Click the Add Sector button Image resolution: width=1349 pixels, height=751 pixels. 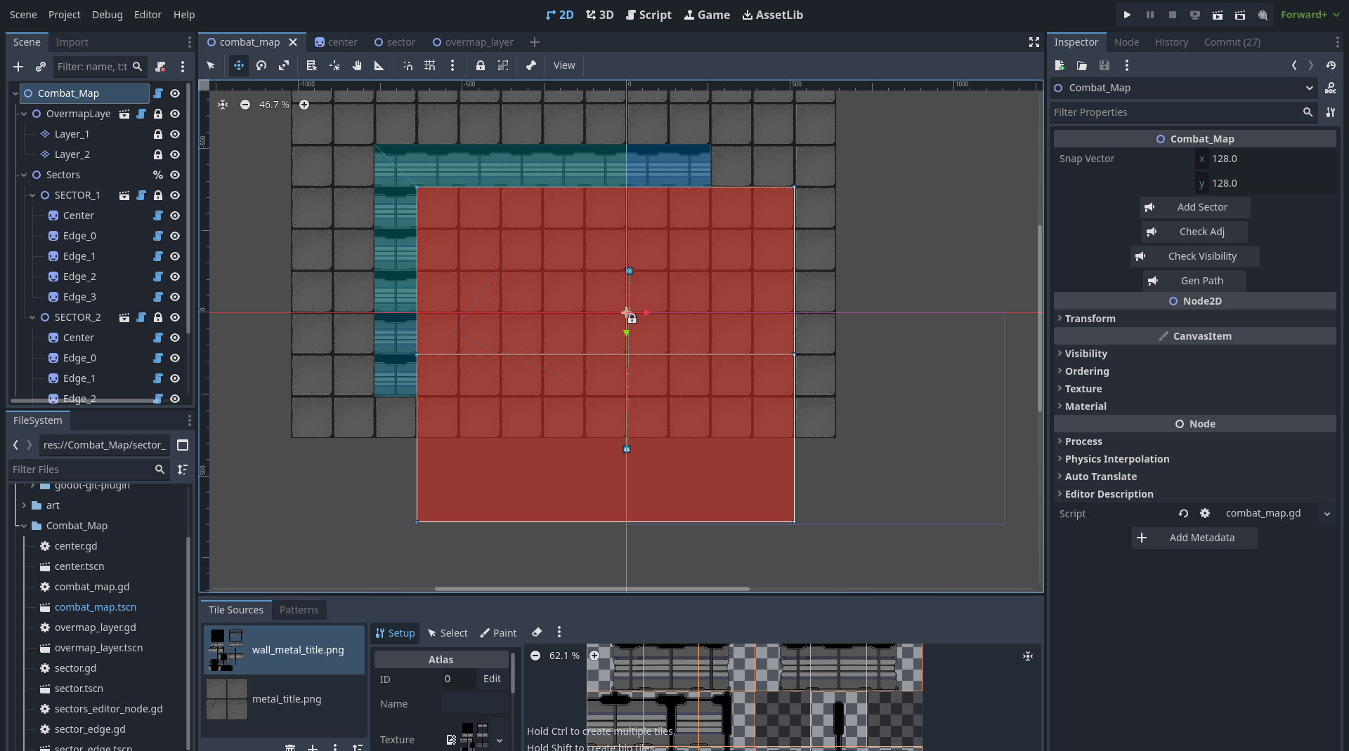click(x=1194, y=207)
